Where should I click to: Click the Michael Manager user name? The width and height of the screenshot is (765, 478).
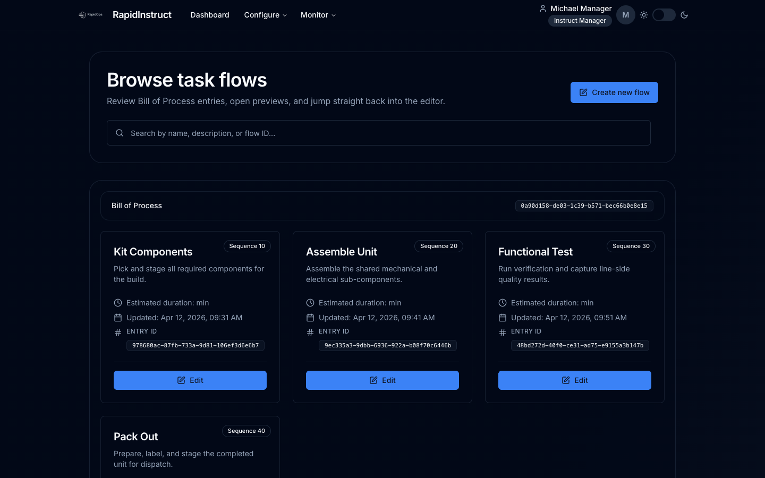click(581, 8)
